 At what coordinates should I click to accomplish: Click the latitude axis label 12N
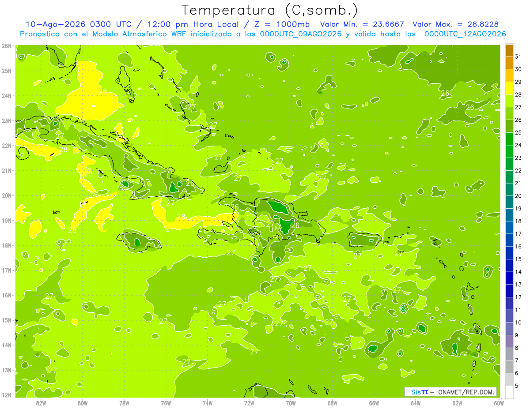click(x=6, y=395)
